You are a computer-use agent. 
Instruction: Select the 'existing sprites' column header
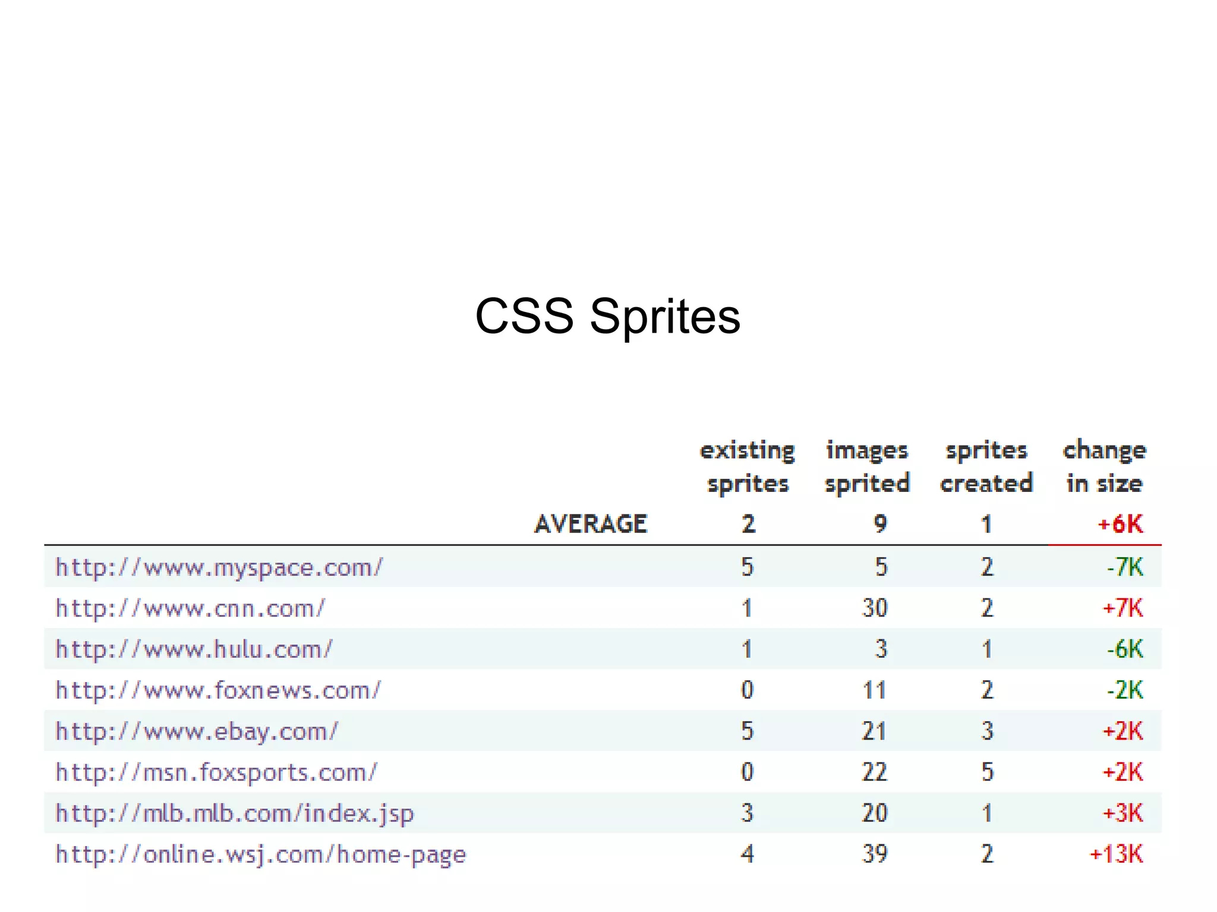(748, 467)
